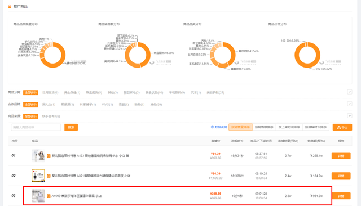Click the 数据说明 help question-mark icon
Image resolution: width=361 pixels, height=206 pixels.
(212, 127)
